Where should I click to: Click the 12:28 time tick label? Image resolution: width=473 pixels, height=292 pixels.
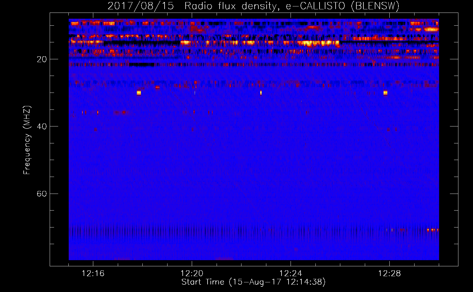pos(389,273)
